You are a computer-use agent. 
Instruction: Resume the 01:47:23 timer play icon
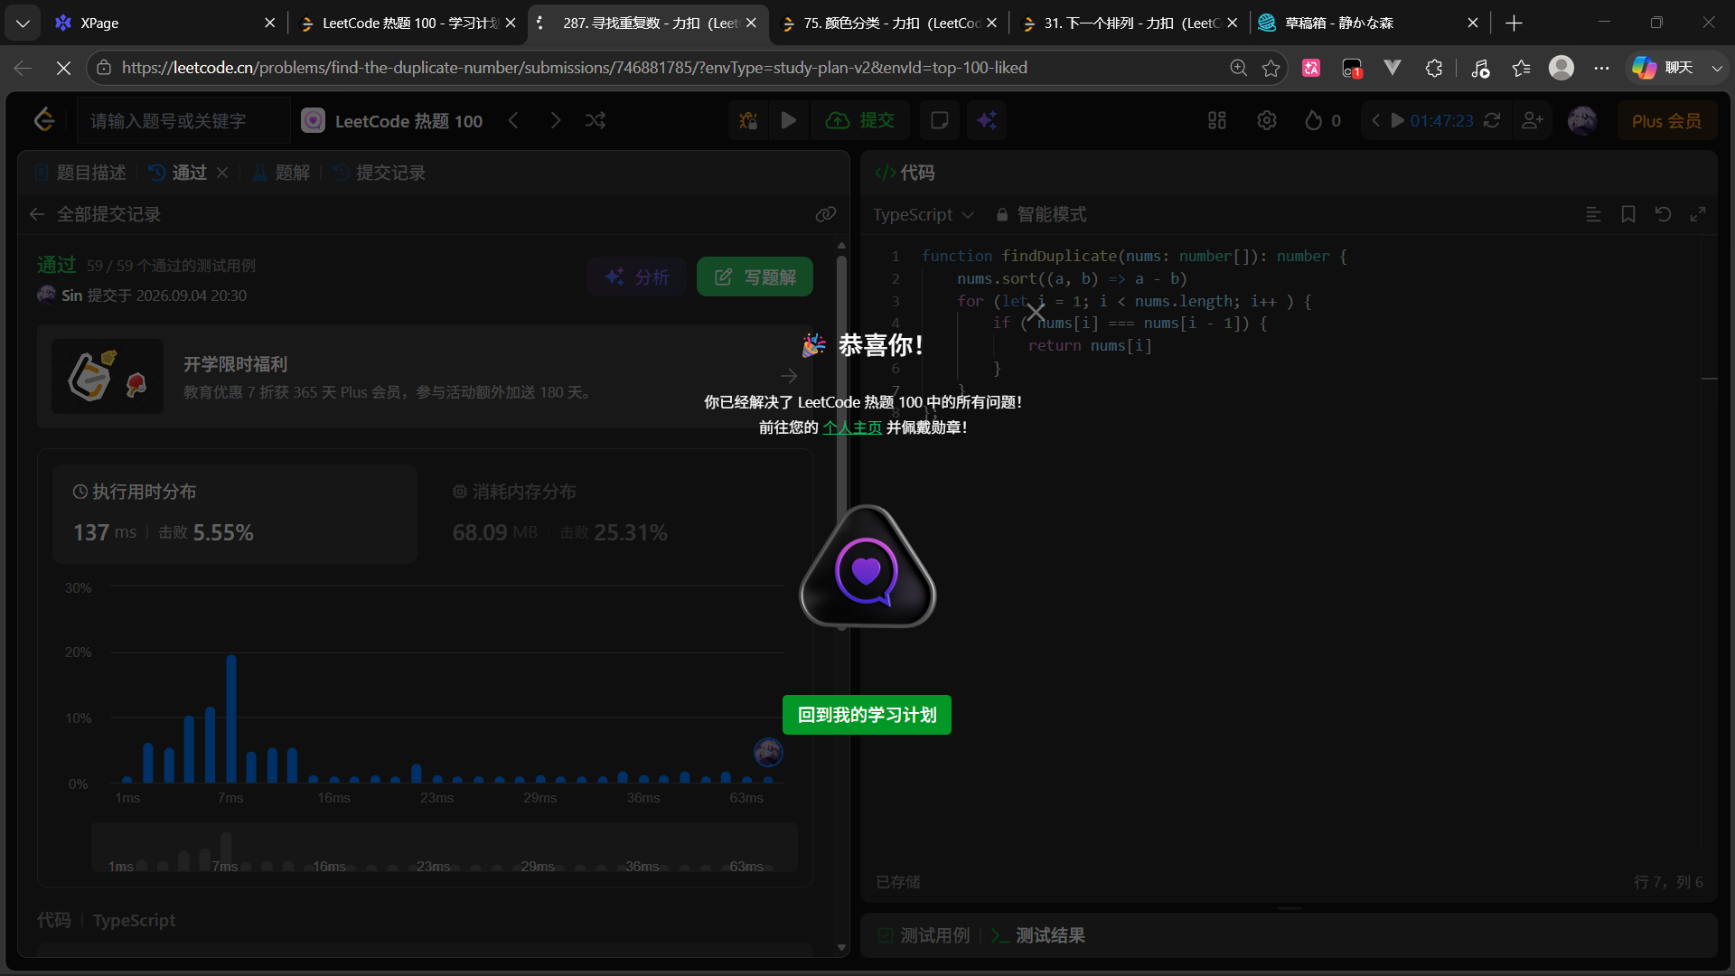point(1397,120)
